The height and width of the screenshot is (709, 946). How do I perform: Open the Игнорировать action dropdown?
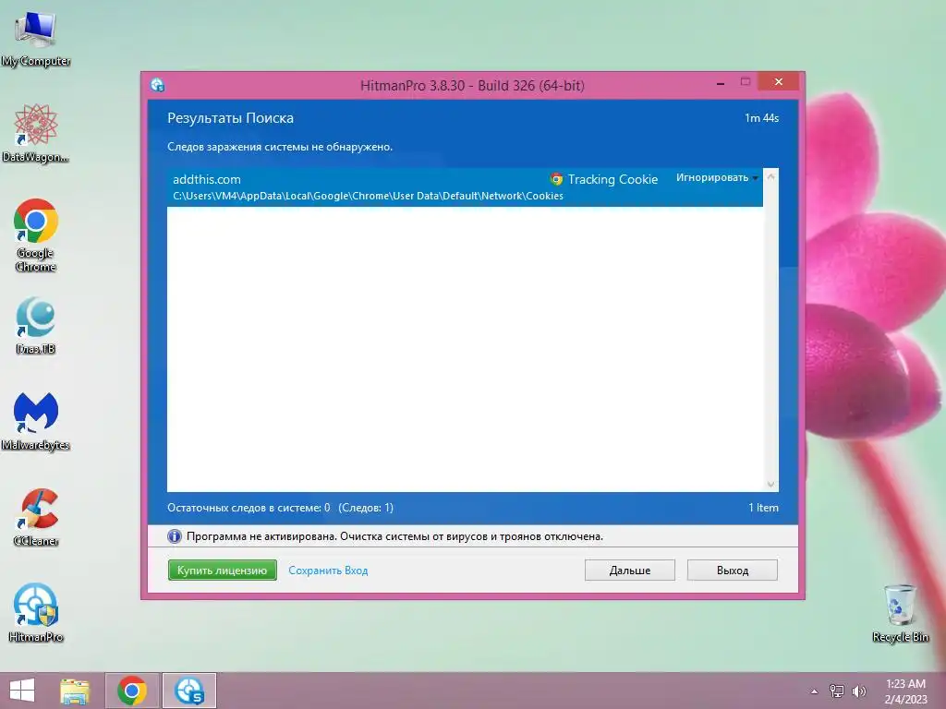(x=717, y=178)
